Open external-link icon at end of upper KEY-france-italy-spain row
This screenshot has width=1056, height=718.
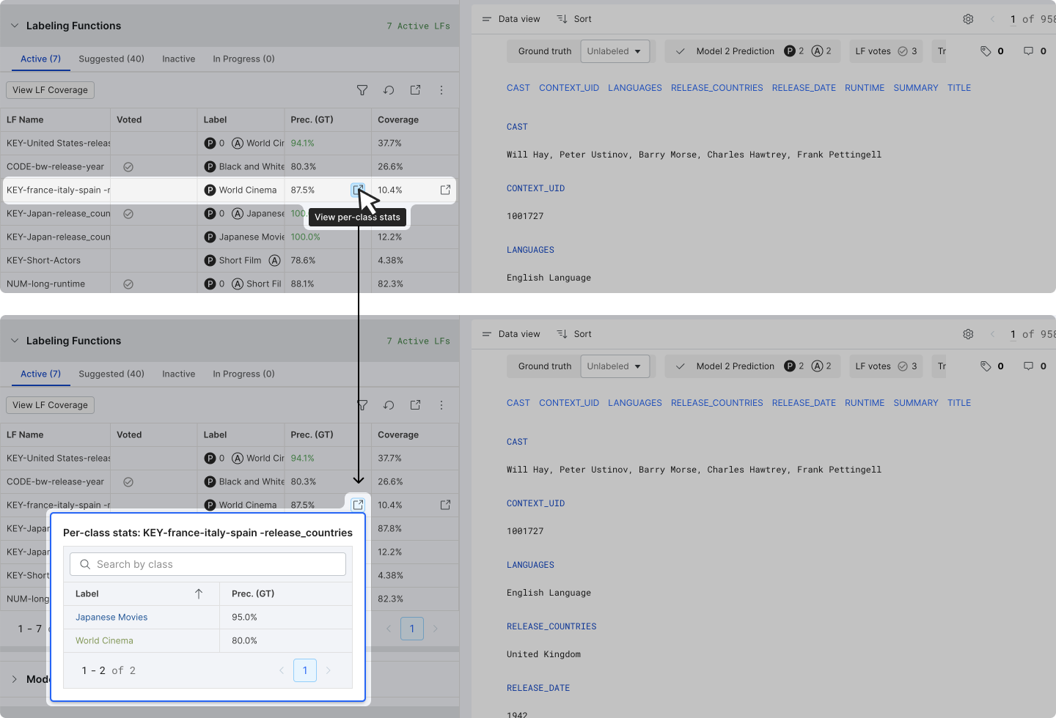point(445,190)
